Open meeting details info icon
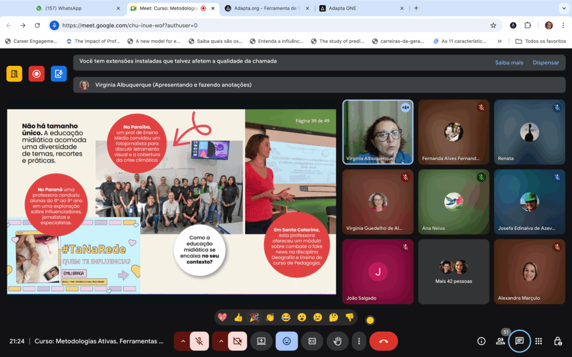This screenshot has width=572, height=357. coord(481,341)
